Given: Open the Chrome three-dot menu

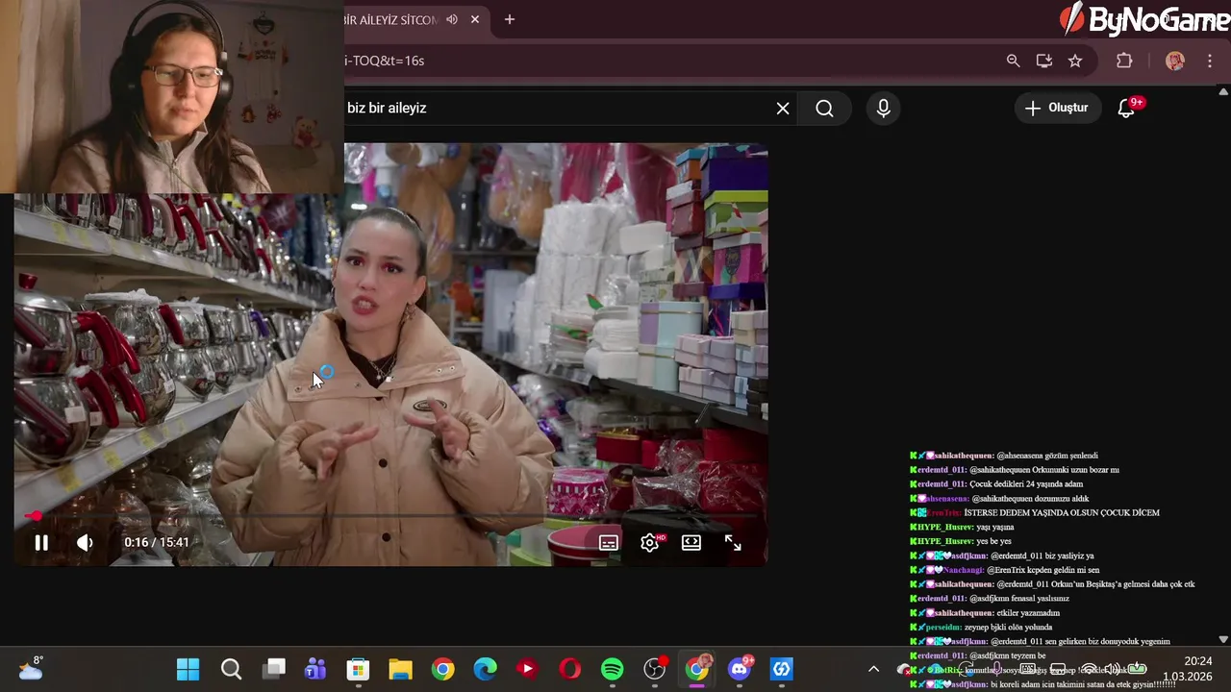Looking at the screenshot, I should point(1209,61).
